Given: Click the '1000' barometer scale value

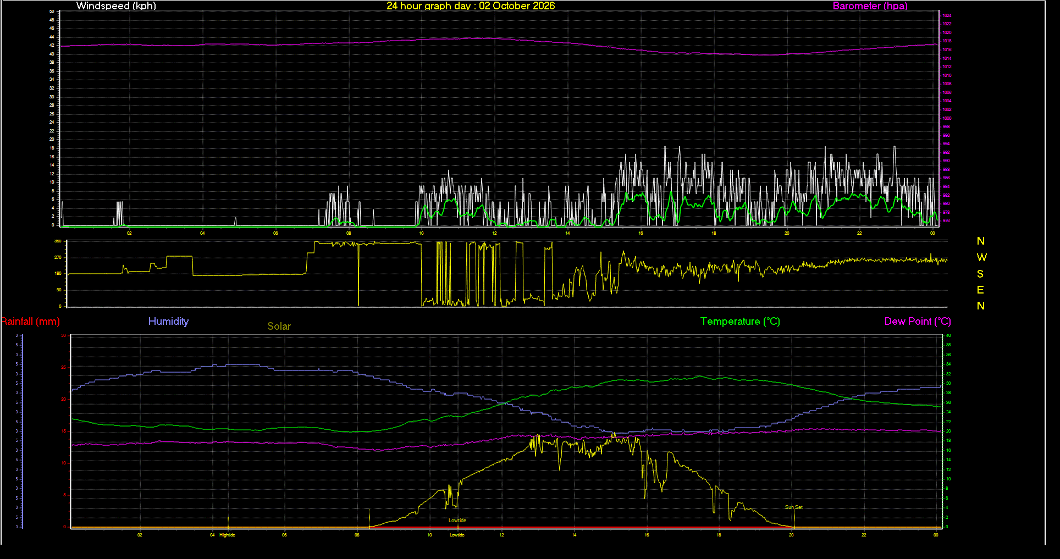Looking at the screenshot, I should [x=947, y=118].
